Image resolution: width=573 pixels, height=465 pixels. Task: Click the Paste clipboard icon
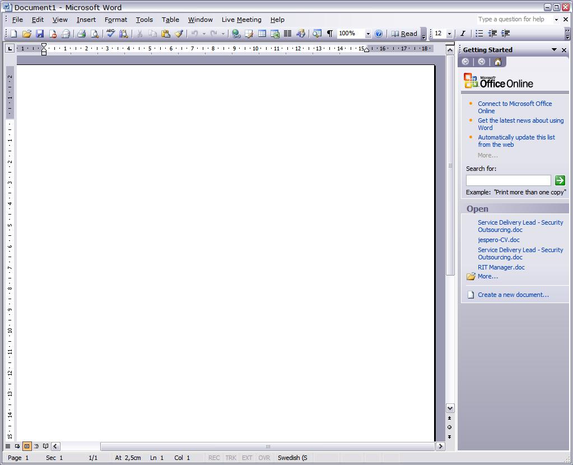click(x=166, y=34)
